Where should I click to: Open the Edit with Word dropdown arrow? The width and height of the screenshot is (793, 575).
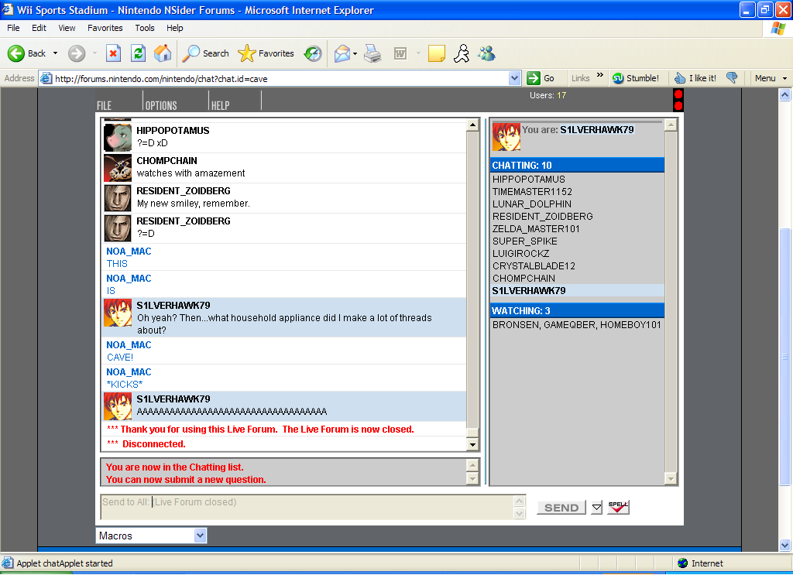418,53
